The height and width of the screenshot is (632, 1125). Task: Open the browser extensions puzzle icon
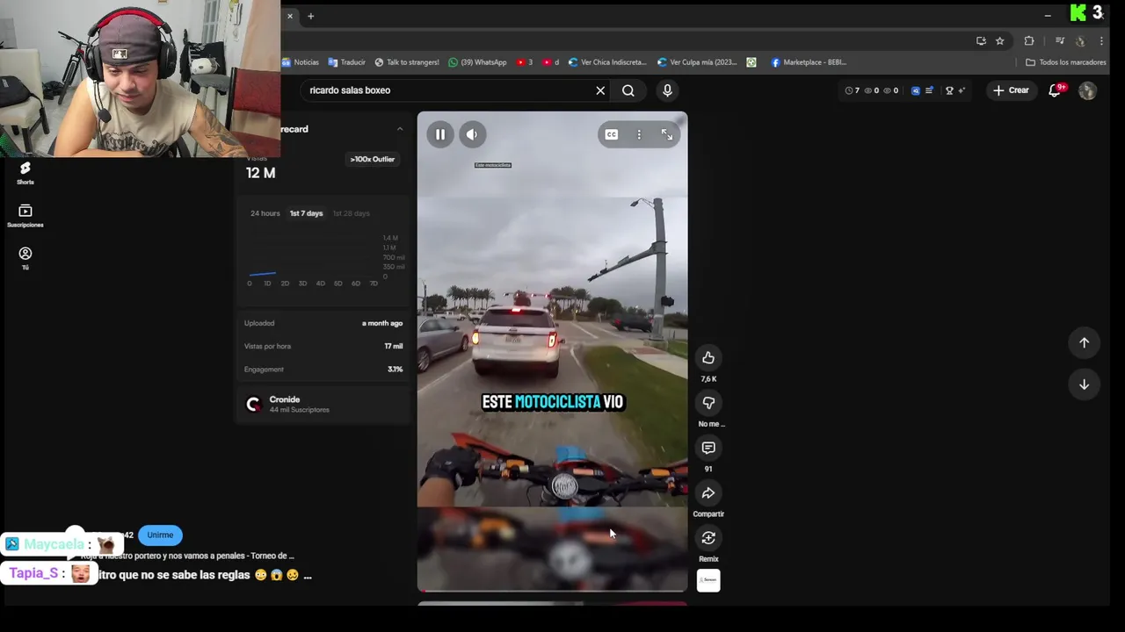tap(1029, 40)
